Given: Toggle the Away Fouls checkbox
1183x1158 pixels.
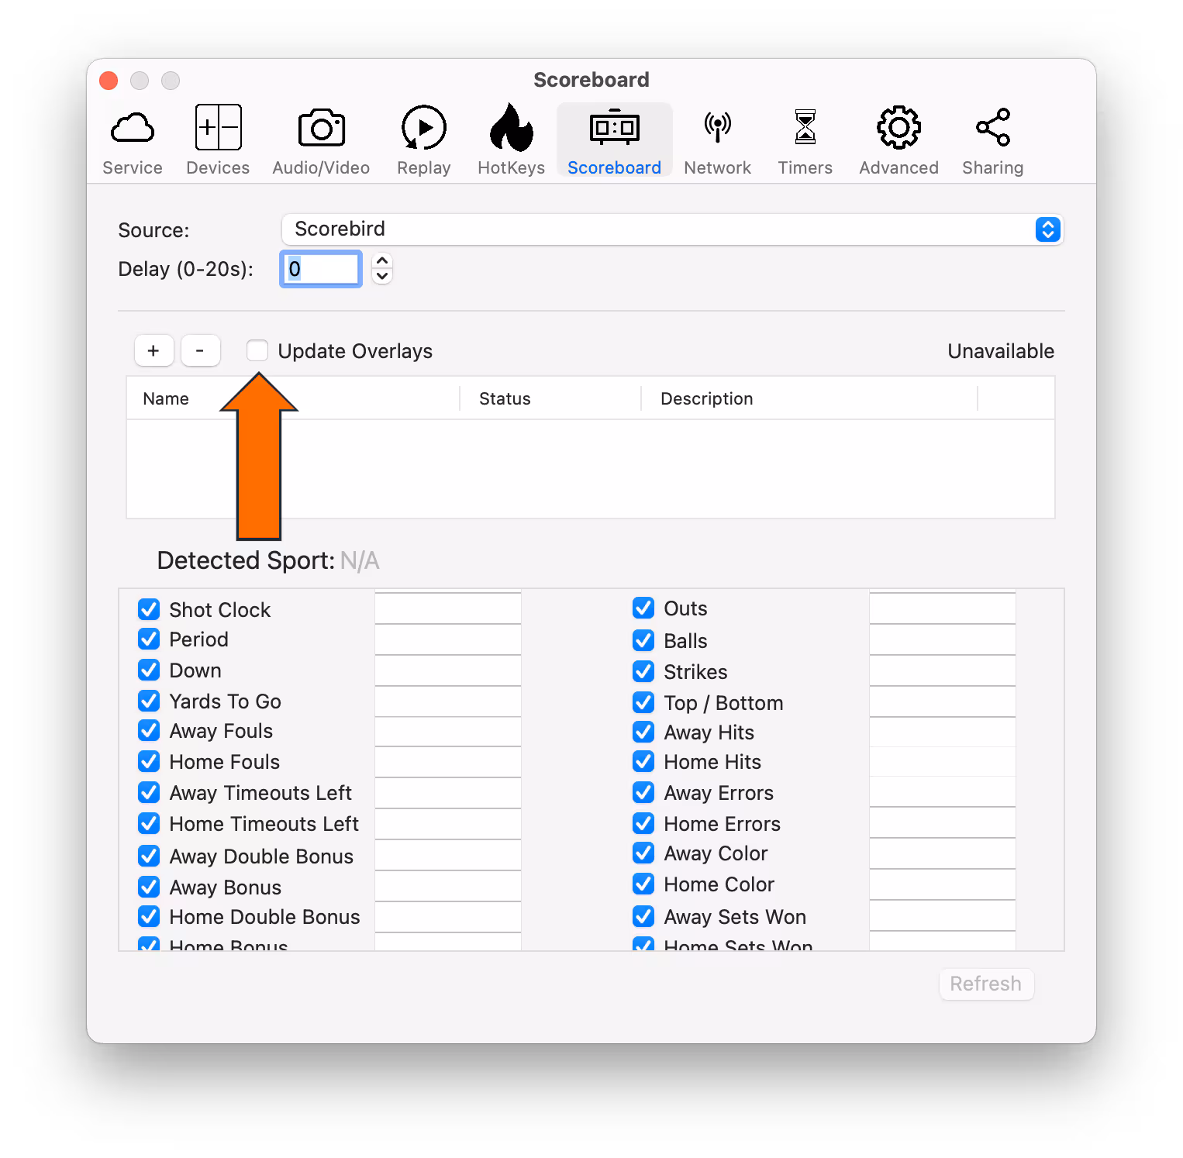Looking at the screenshot, I should 149,730.
